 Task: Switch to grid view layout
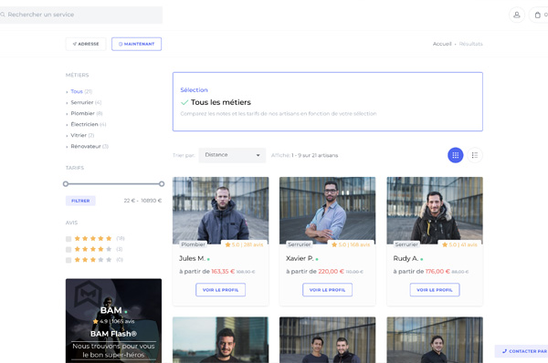tap(456, 155)
